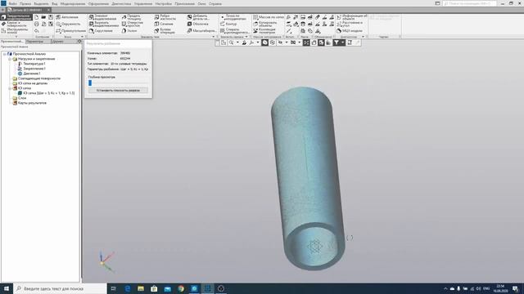Select Расстояние и угол tool
The image size is (524, 294).
[x=350, y=24]
